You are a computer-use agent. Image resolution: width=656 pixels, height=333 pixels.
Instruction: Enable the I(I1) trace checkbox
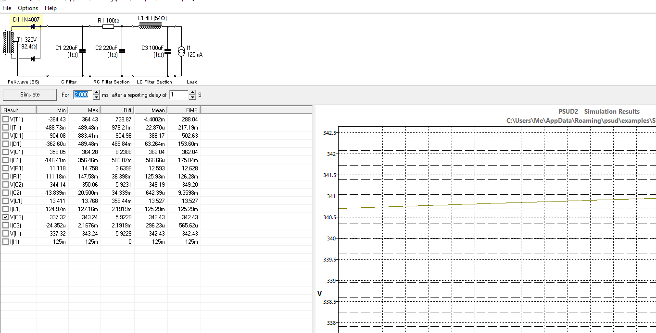[x=6, y=241]
